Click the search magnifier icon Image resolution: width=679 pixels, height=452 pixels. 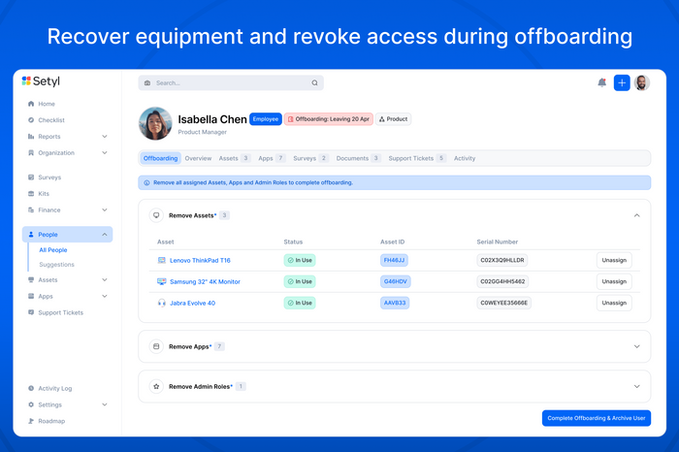pos(315,82)
